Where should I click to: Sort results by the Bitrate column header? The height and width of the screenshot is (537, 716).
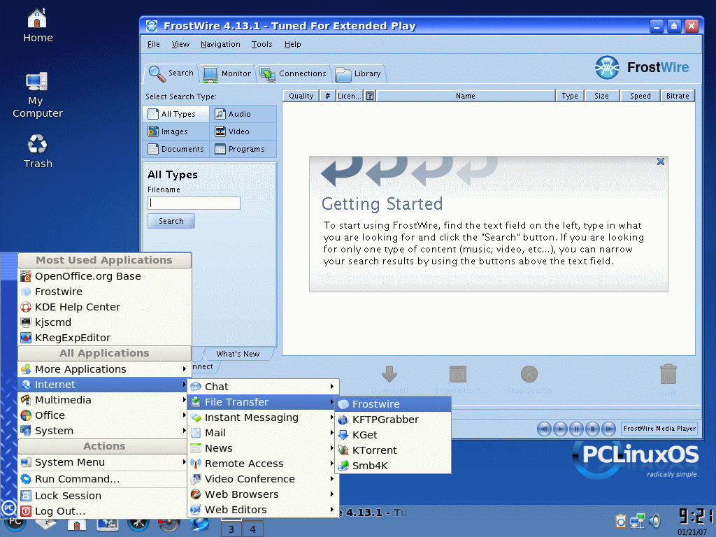click(678, 96)
